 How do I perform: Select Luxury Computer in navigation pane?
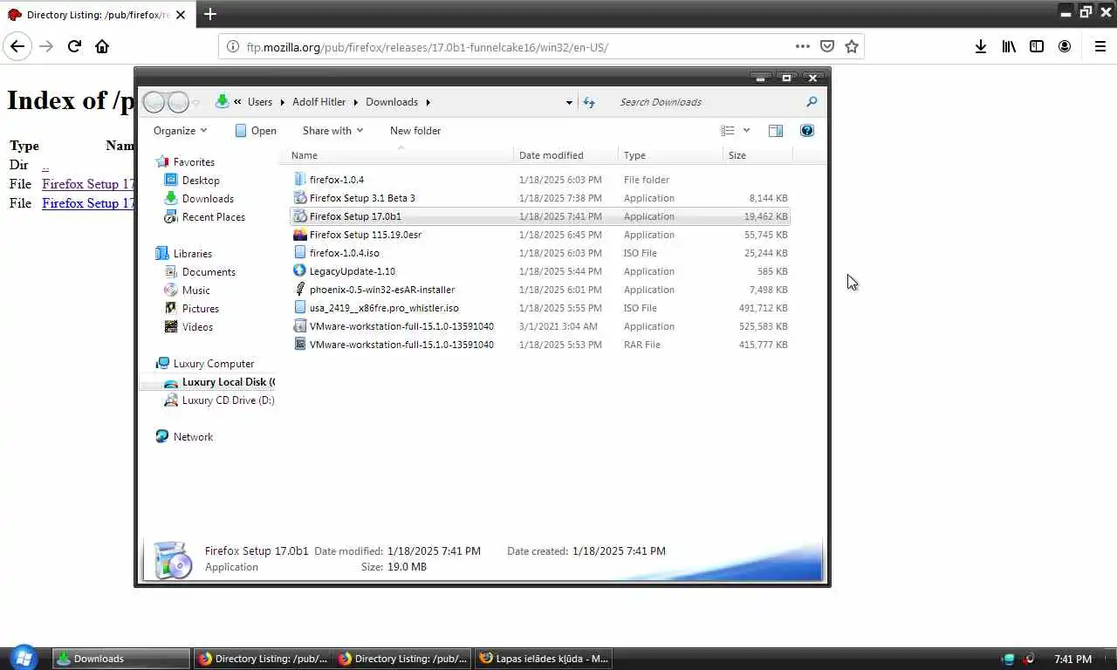[204, 364]
